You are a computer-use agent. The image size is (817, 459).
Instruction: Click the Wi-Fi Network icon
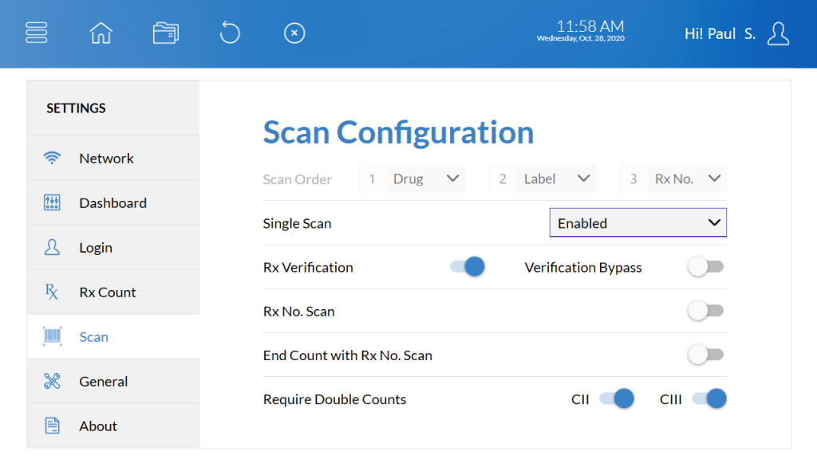click(52, 158)
